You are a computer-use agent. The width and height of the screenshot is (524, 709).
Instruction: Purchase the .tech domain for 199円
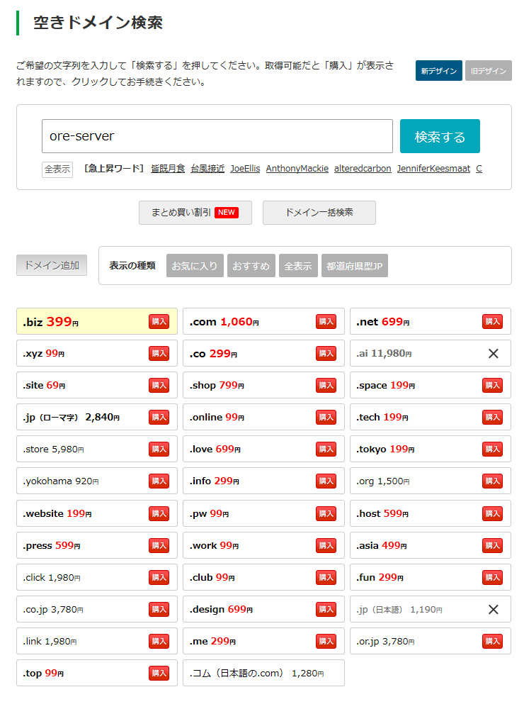pos(492,417)
